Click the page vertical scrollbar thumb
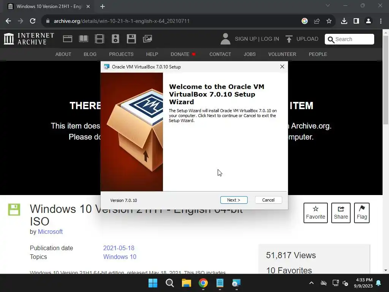This screenshot has width=389, height=292. tap(386, 80)
